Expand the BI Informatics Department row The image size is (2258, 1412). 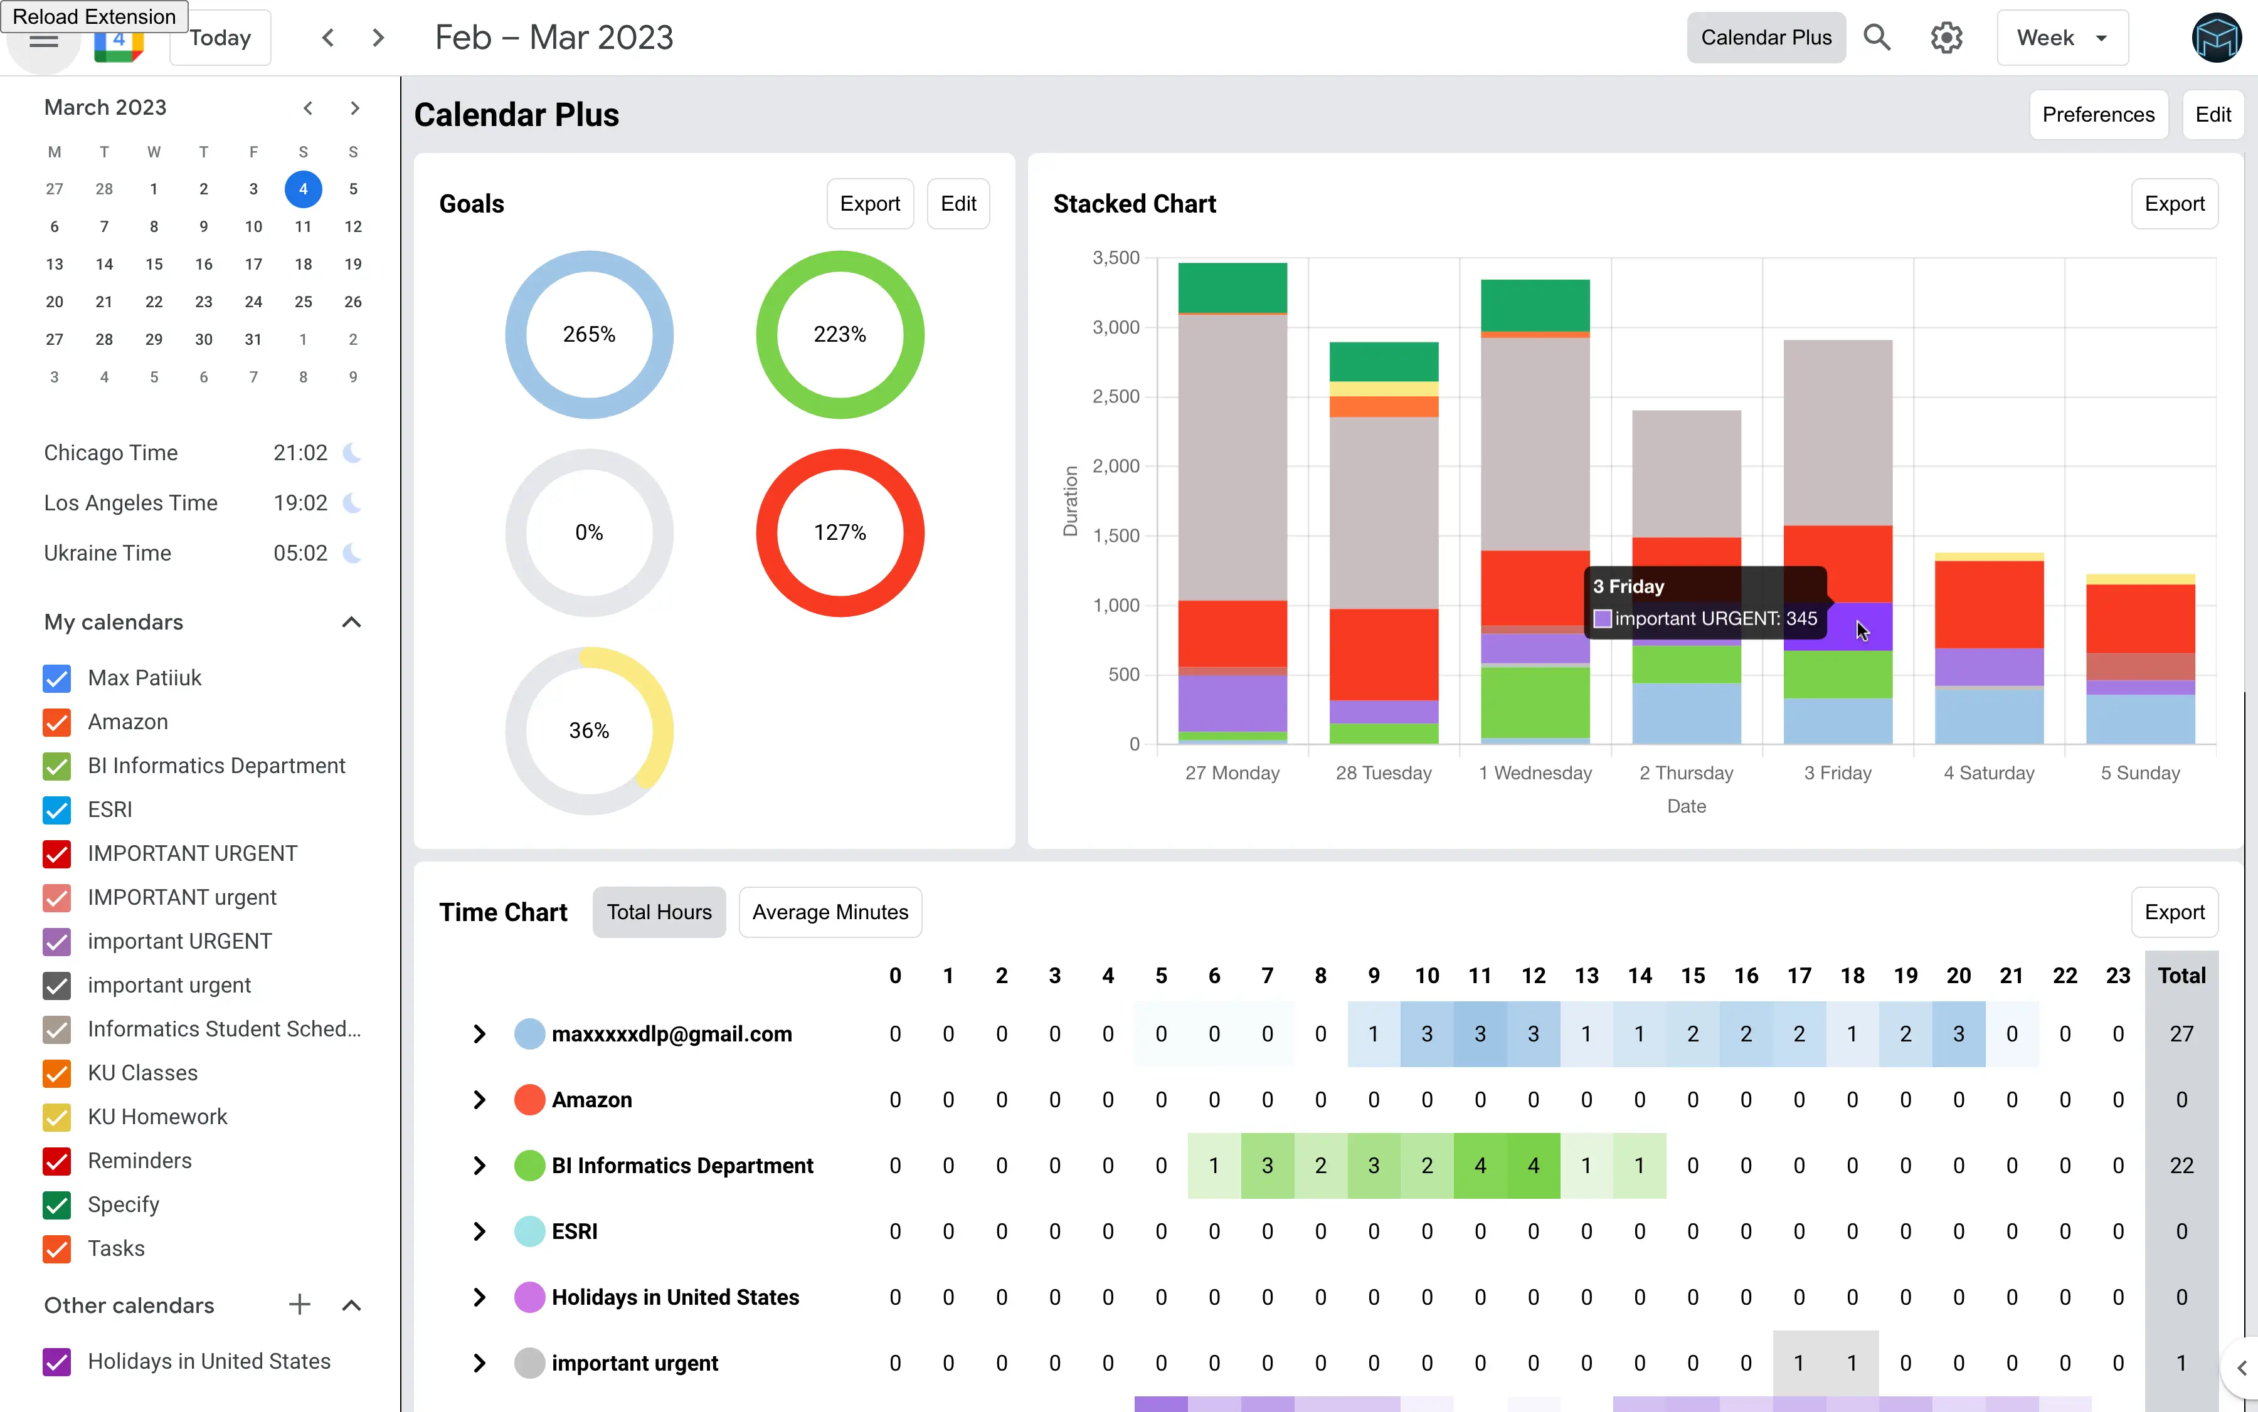pos(479,1166)
